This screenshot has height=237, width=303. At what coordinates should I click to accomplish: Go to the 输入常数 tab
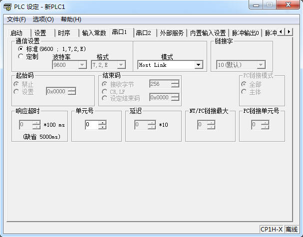(x=94, y=33)
